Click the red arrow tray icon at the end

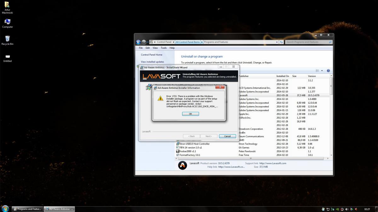point(356,209)
